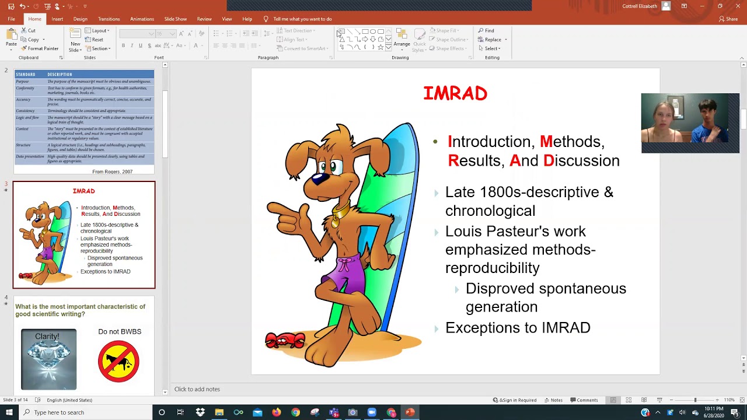Toggle strikethrough formatting
This screenshot has height=420, width=747.
(x=159, y=45)
